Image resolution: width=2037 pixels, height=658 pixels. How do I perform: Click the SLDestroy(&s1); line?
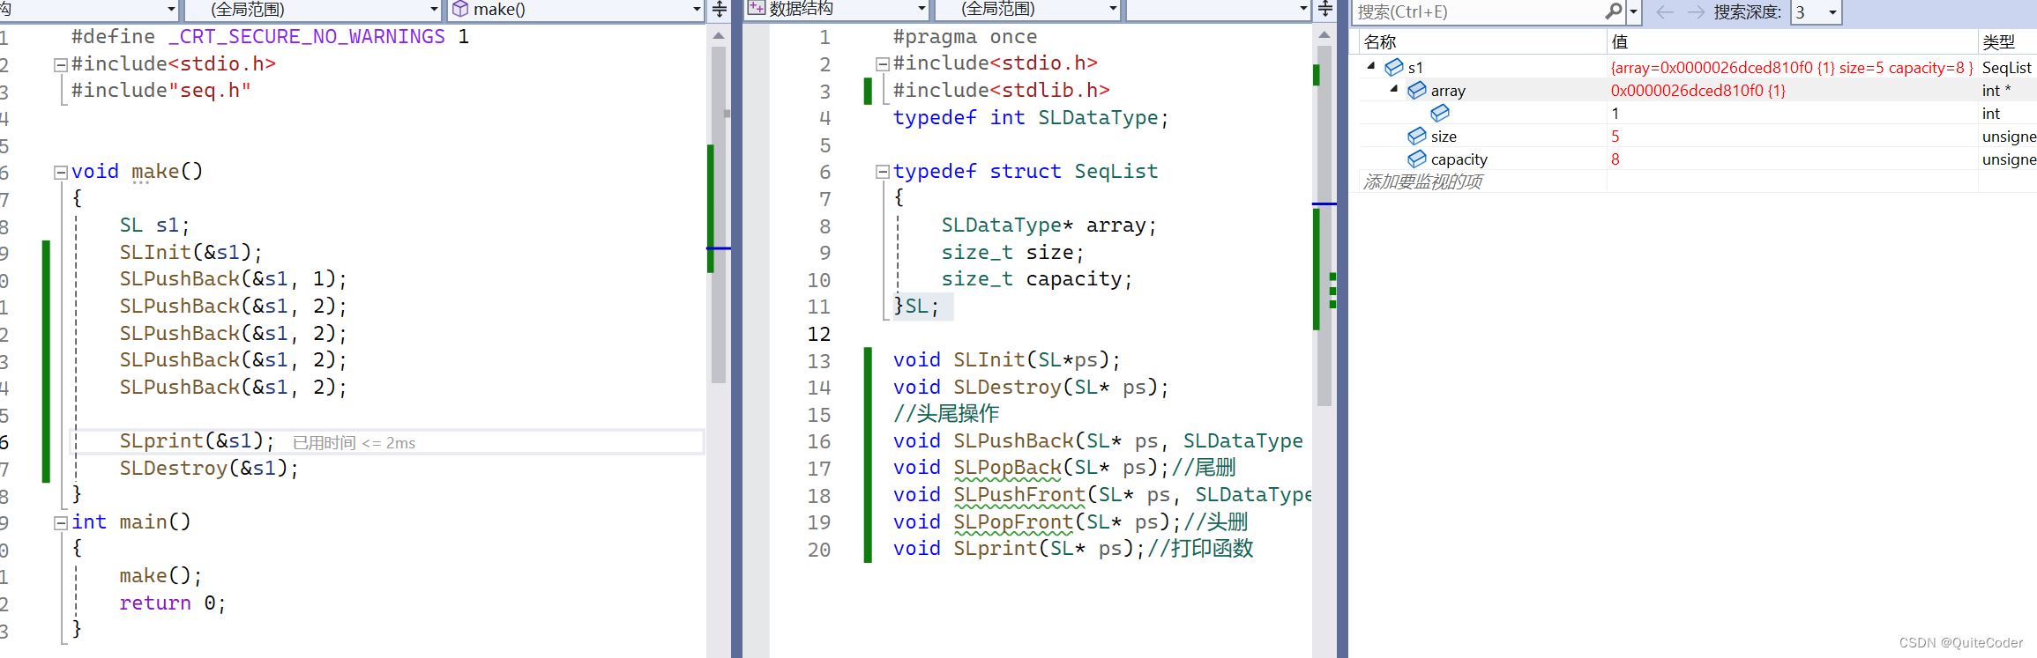(209, 469)
